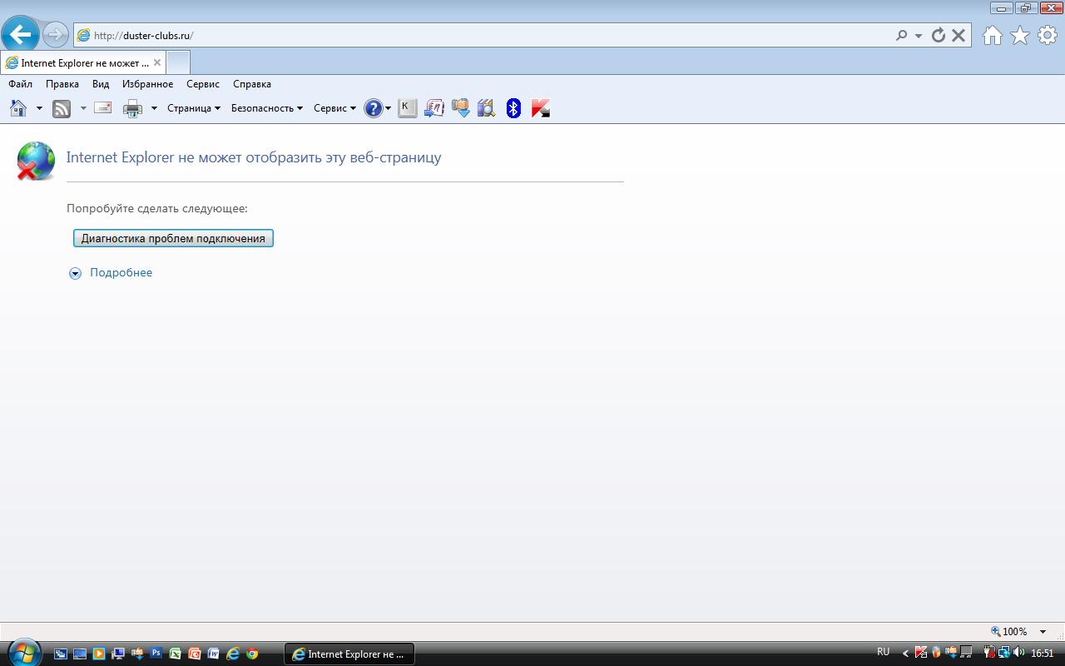The height and width of the screenshot is (666, 1065).
Task: Open the Файл menu
Action: point(20,84)
